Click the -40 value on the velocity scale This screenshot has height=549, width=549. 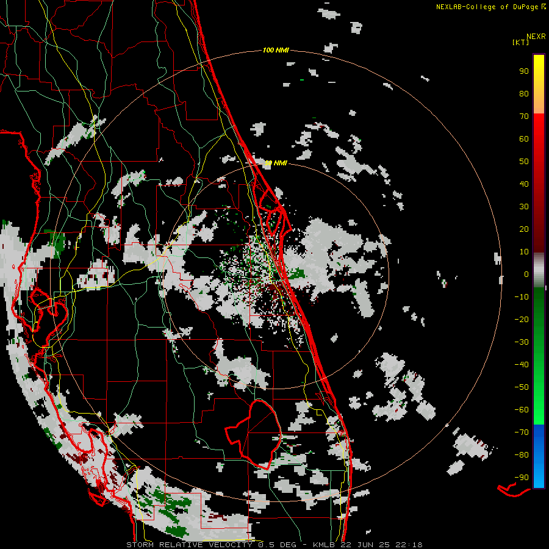[522, 365]
